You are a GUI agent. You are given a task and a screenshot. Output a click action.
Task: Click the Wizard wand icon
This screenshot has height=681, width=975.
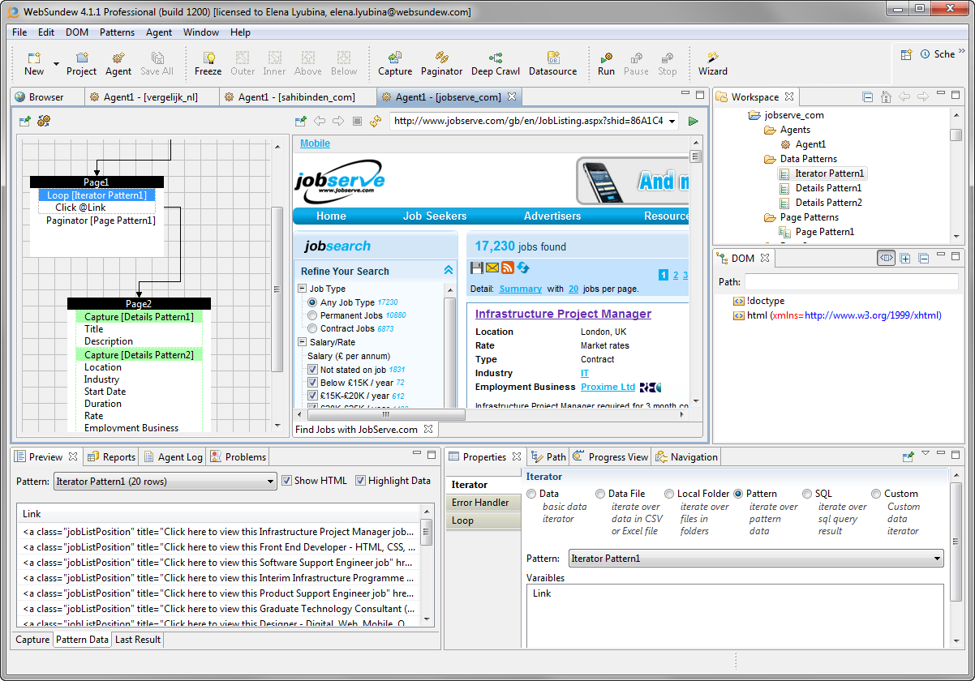[713, 58]
